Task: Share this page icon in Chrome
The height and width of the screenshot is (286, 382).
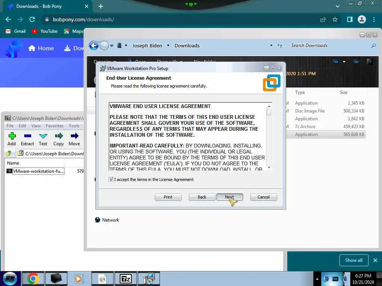Action: 323,19
